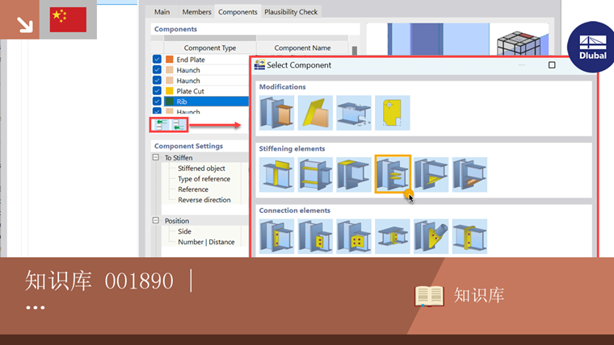Image resolution: width=614 pixels, height=345 pixels.
Task: Click the Chinese flag language icon
Action: [x=68, y=19]
